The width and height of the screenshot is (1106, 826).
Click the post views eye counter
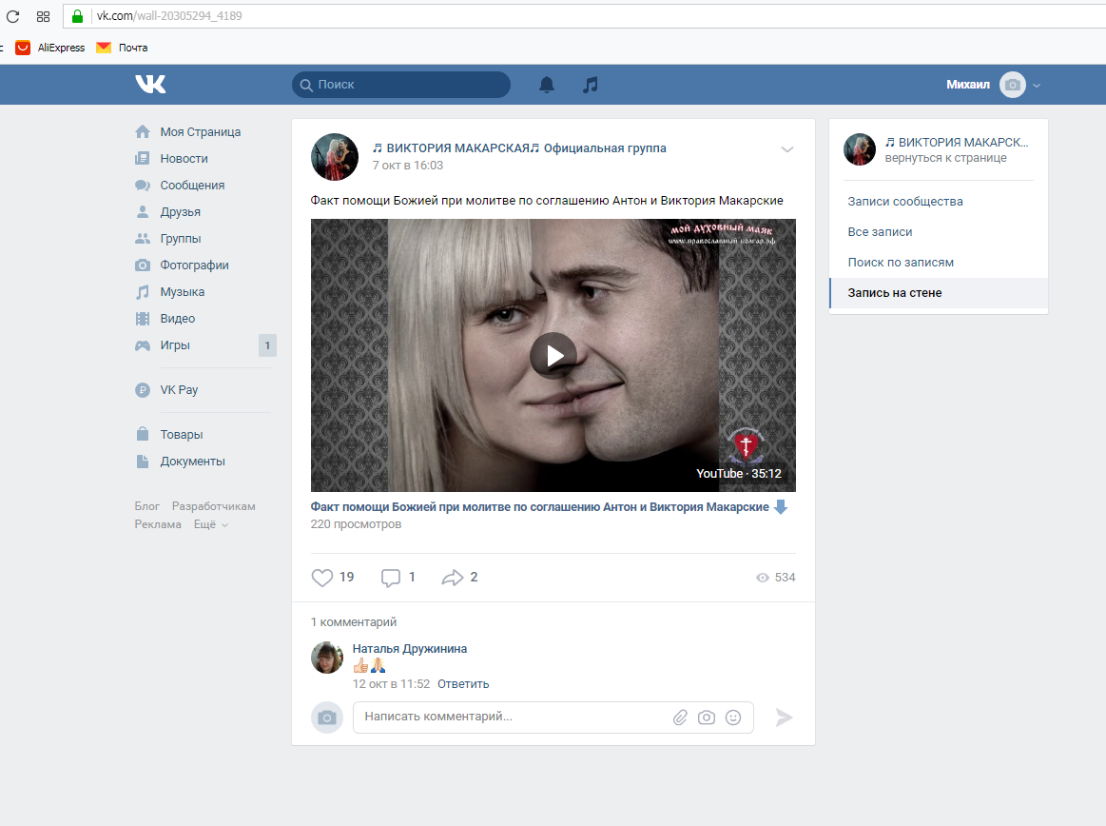[775, 578]
